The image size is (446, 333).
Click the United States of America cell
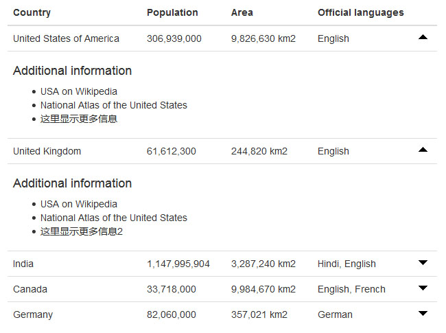pos(66,38)
